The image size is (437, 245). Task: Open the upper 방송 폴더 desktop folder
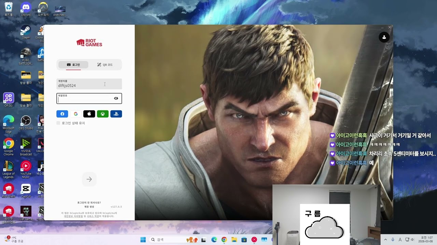click(26, 77)
